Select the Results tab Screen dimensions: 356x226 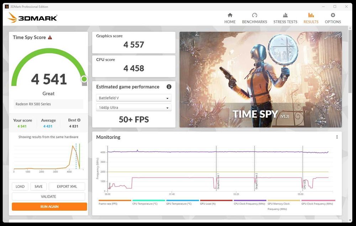tap(311, 18)
